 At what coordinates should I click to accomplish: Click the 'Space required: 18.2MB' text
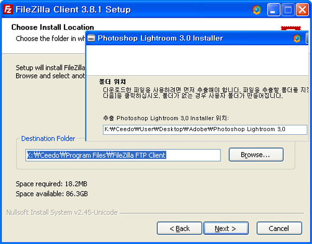pyautogui.click(x=51, y=184)
